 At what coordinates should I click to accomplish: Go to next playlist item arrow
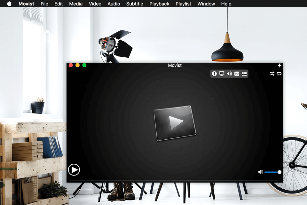[x=264, y=74]
